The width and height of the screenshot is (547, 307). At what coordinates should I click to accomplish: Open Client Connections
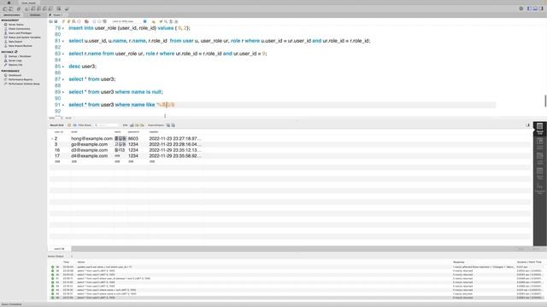tap(19, 28)
